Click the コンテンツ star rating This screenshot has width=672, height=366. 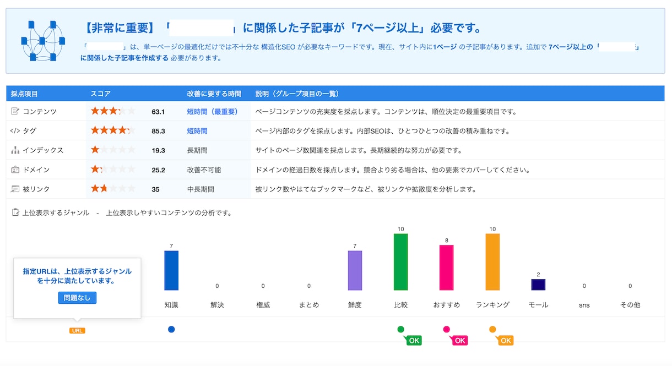[113, 111]
